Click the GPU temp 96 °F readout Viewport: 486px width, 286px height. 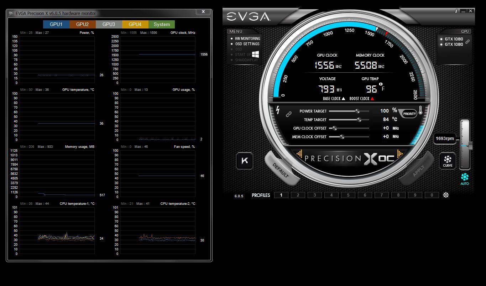pos(375,88)
